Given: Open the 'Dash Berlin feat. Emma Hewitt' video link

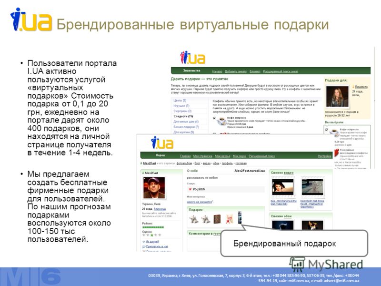Looking at the screenshot, I should click(x=312, y=204).
